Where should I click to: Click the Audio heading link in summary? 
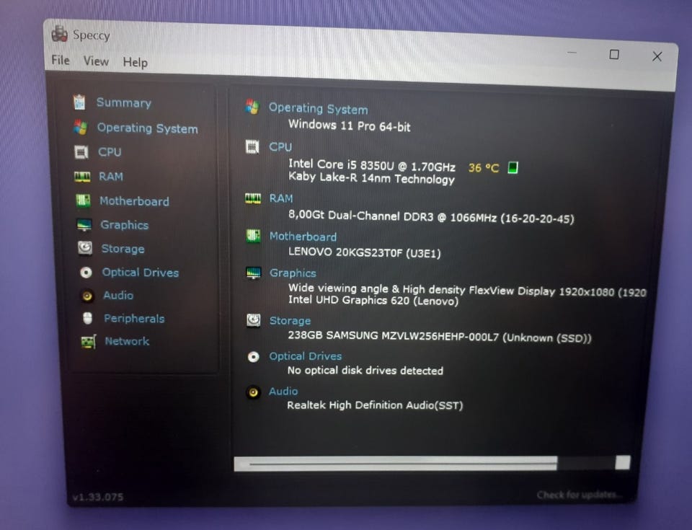283,392
